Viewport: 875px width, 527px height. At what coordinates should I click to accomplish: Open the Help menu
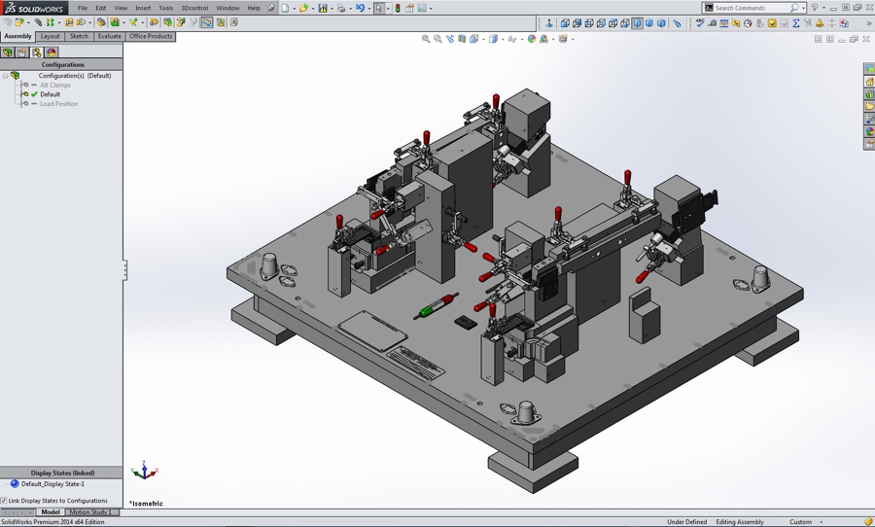click(254, 8)
